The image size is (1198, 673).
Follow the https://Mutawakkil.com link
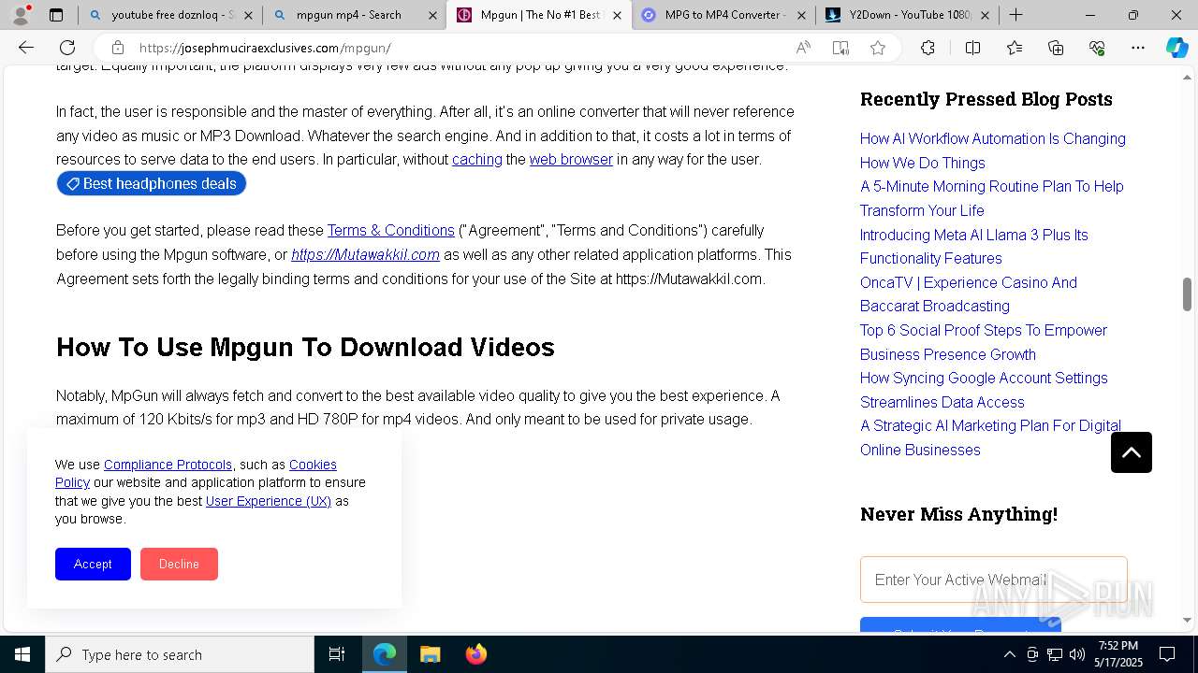[x=365, y=255]
